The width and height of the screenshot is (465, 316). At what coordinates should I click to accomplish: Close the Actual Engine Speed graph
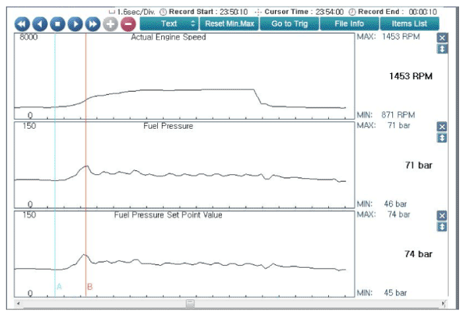443,38
